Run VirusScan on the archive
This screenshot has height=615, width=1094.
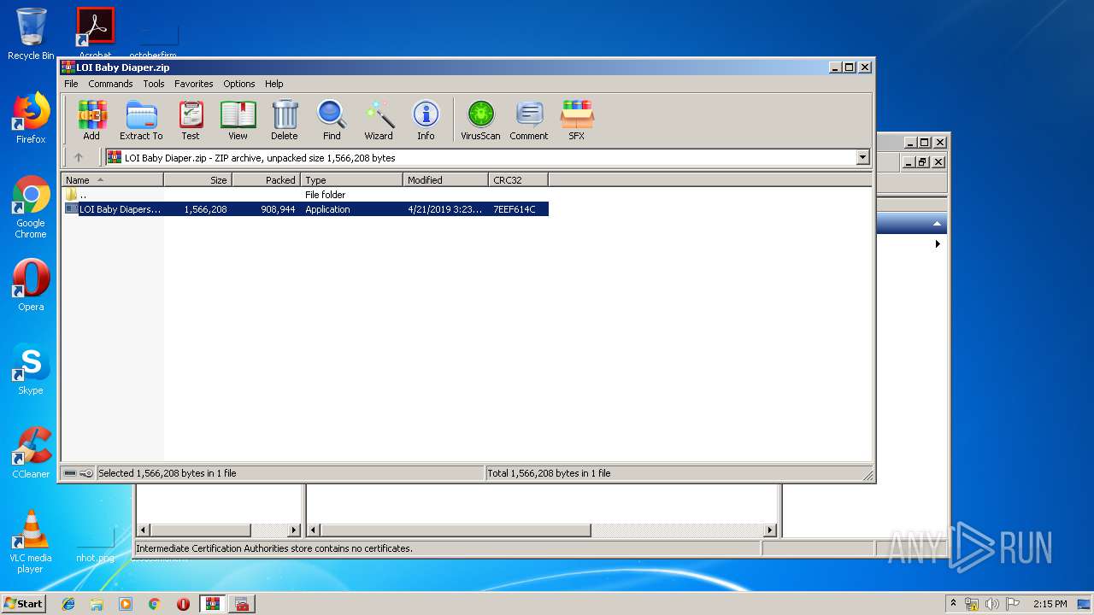pyautogui.click(x=480, y=120)
